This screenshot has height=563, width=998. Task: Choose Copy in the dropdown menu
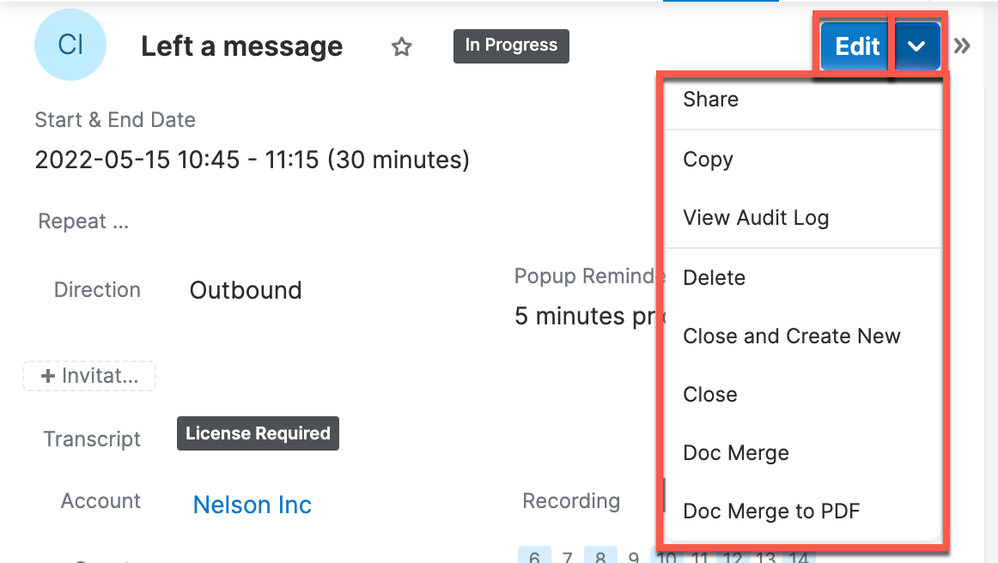[x=708, y=160]
